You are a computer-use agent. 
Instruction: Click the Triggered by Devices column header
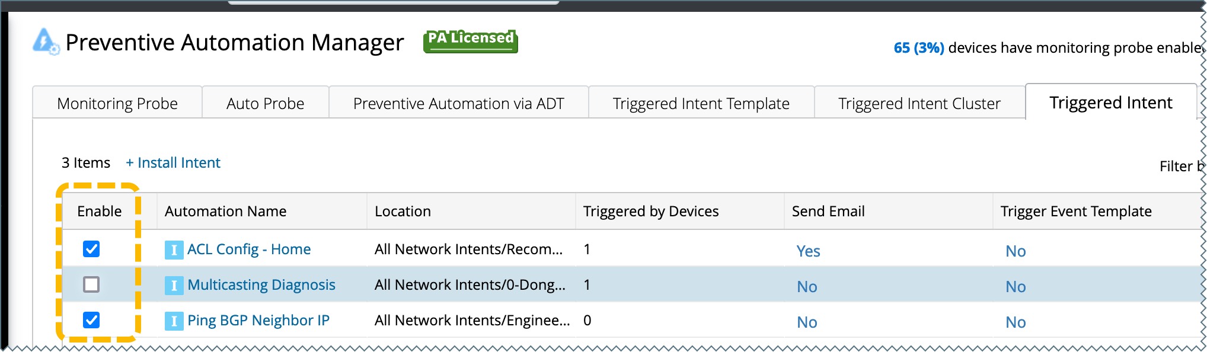coord(650,212)
